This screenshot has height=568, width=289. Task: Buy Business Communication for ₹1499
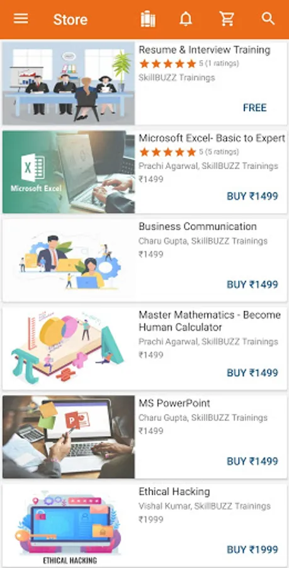coord(252,285)
